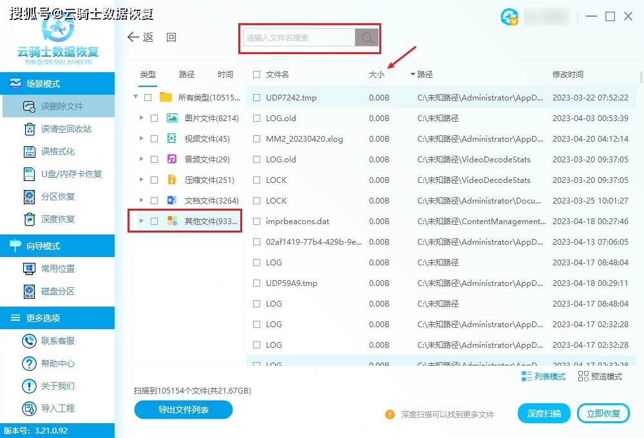Select the 分区恢复 icon
Image resolution: width=644 pixels, height=438 pixels.
click(x=29, y=197)
